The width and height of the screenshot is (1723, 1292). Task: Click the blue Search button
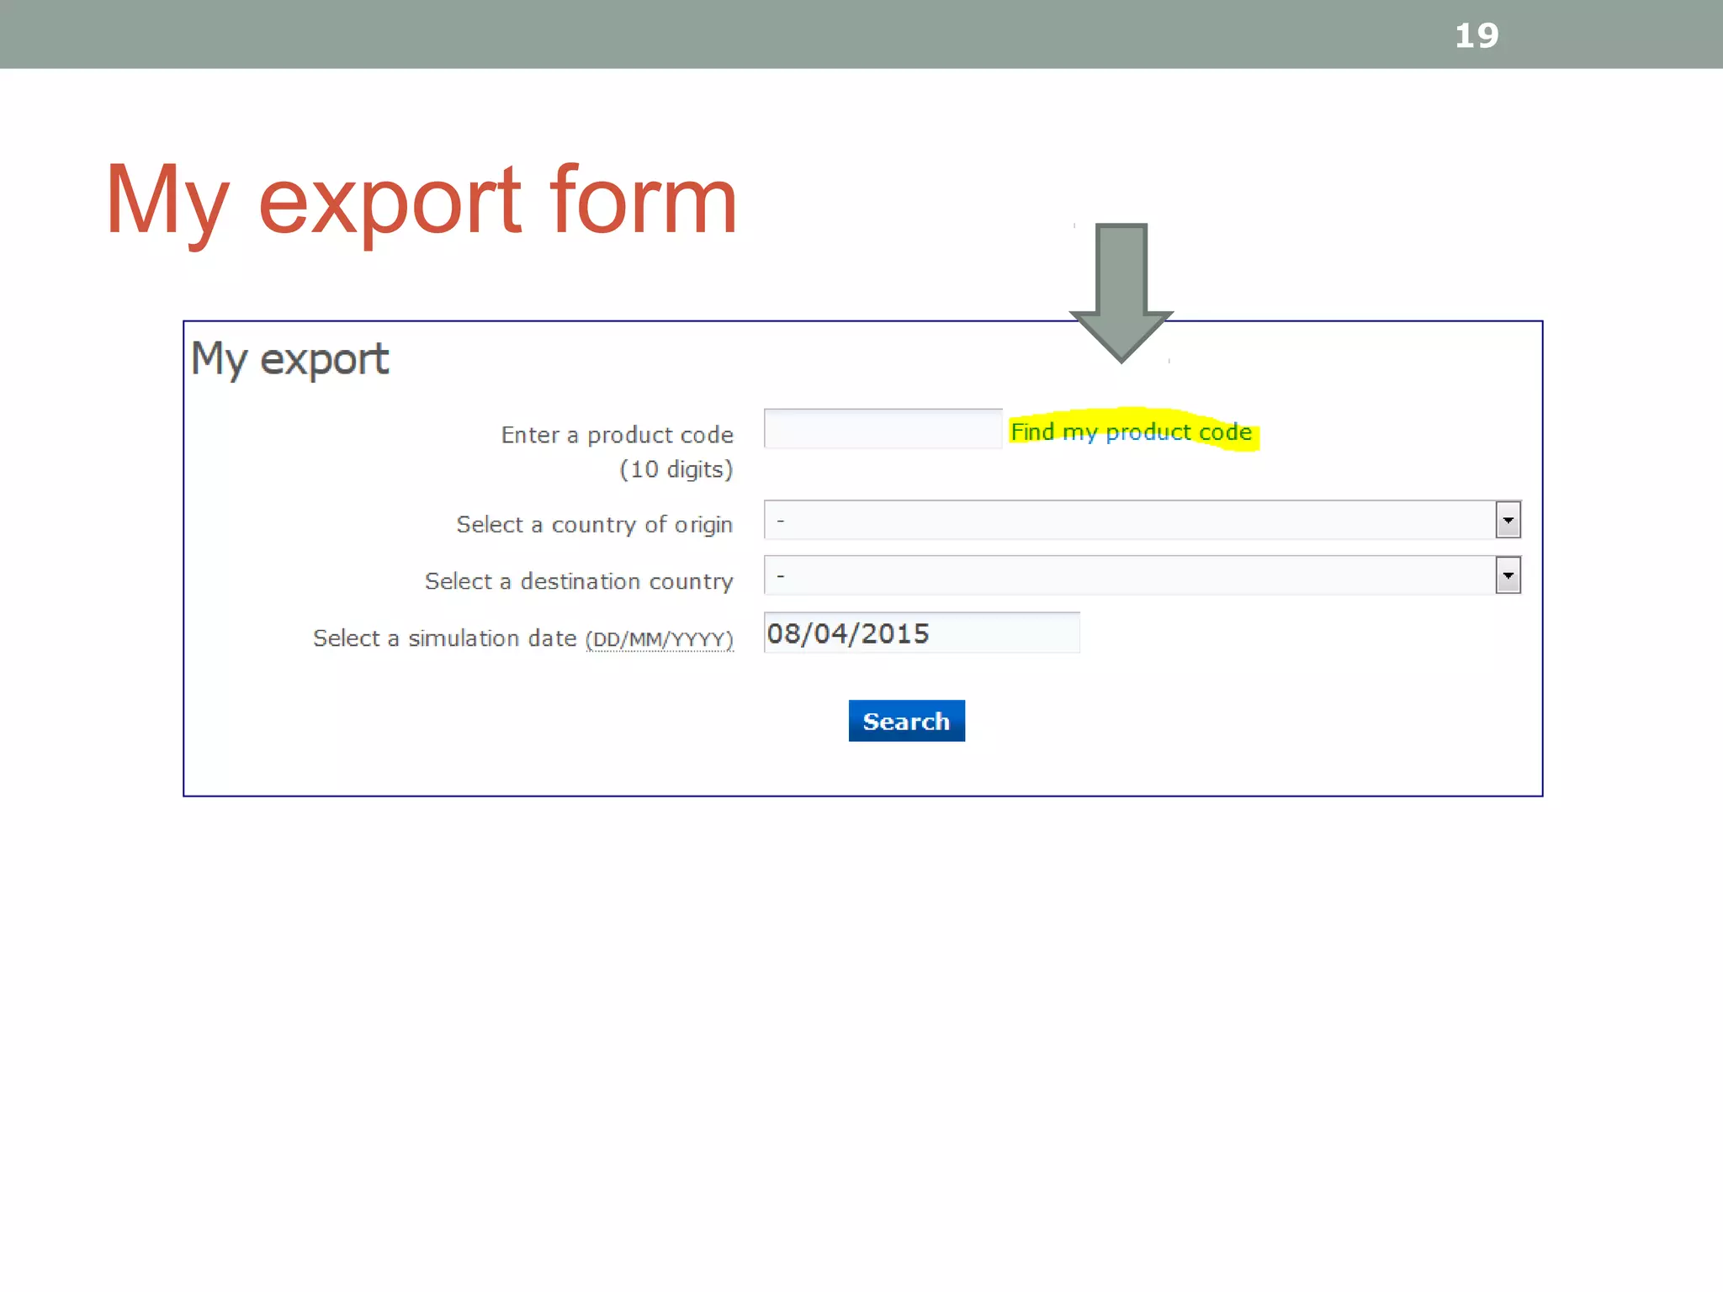[x=906, y=721]
